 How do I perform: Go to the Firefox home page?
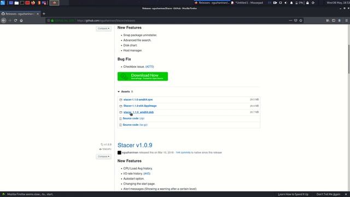[21, 20]
